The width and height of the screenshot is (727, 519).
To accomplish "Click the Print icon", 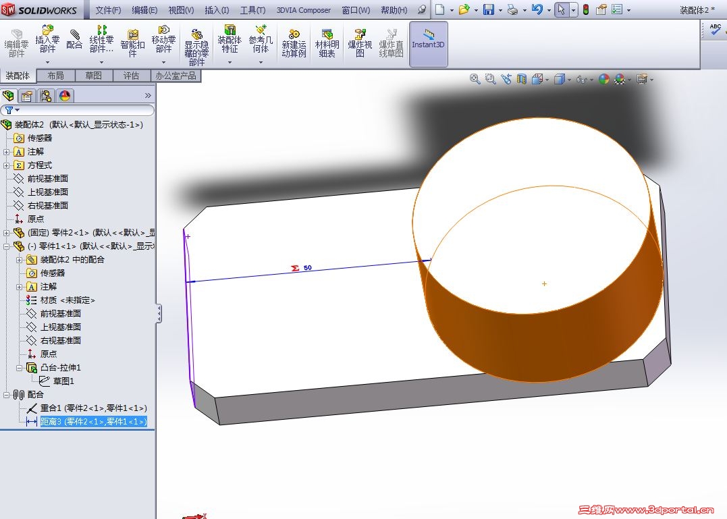I will pyautogui.click(x=512, y=9).
